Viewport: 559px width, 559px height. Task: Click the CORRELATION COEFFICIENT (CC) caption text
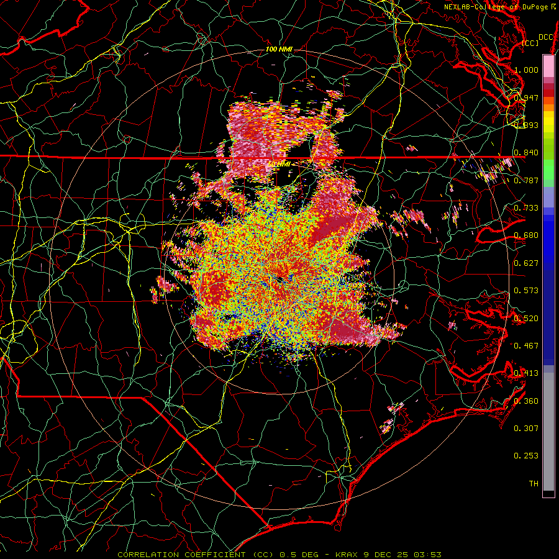pos(196,555)
